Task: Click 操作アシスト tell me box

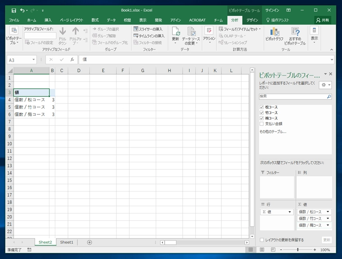Action: point(278,20)
